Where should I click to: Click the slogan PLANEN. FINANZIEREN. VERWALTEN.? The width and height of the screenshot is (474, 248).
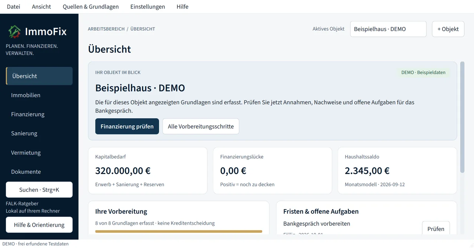[x=32, y=50]
